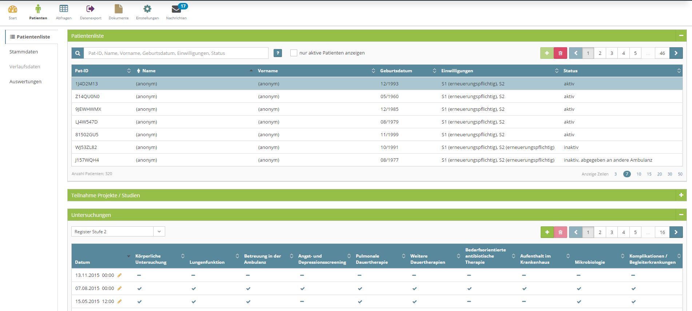Show 50 rows per page
The height and width of the screenshot is (311, 692).
680,174
